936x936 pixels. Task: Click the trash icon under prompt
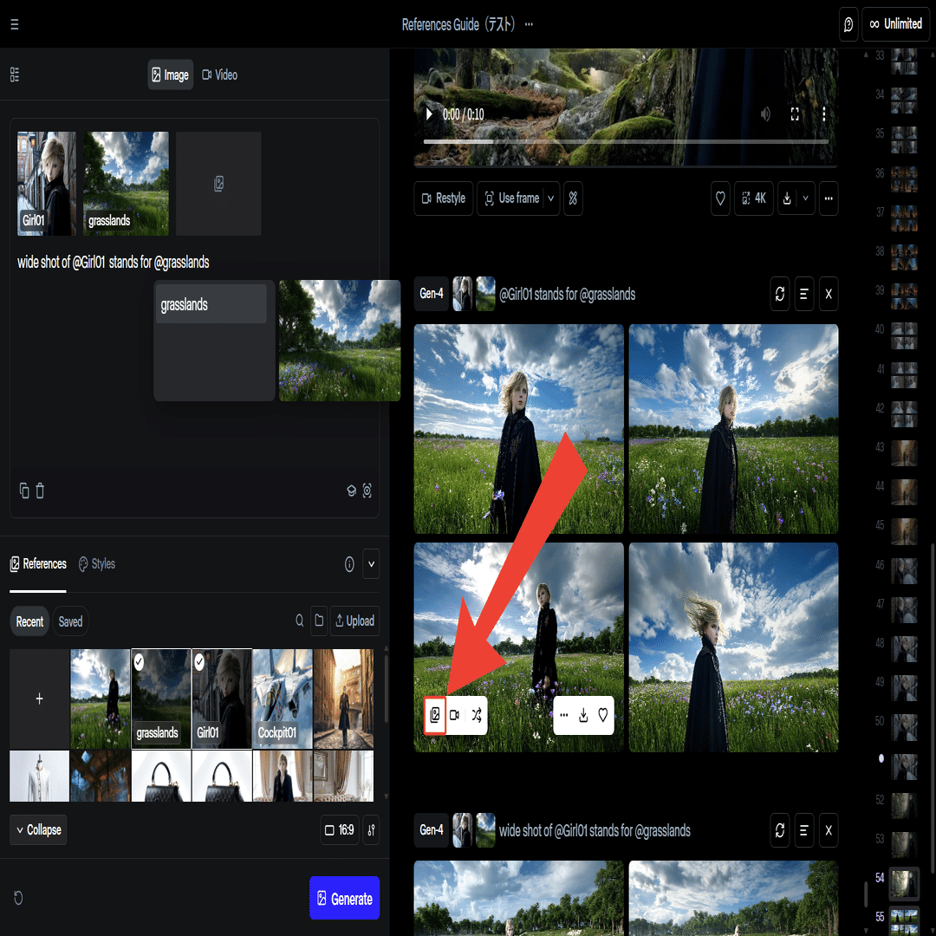[40, 491]
